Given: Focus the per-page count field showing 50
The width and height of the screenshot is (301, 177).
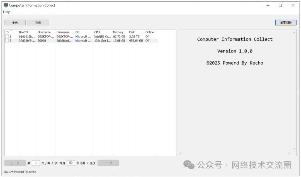Looking at the screenshot, I should pyautogui.click(x=71, y=163).
